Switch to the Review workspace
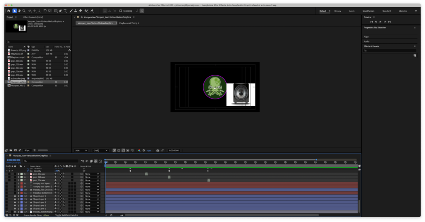Viewport: 425px width, 222px height. click(337, 11)
